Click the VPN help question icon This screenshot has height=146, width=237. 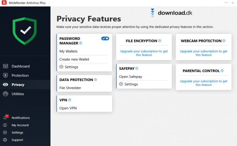pyautogui.click(x=70, y=100)
